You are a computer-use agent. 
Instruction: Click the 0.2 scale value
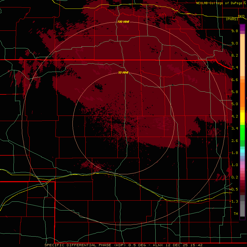coord(235,177)
